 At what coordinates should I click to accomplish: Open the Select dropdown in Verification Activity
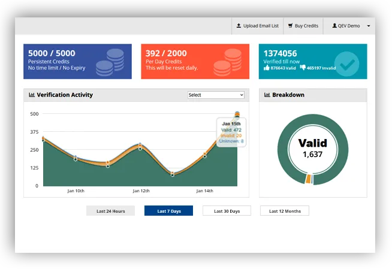[216, 95]
